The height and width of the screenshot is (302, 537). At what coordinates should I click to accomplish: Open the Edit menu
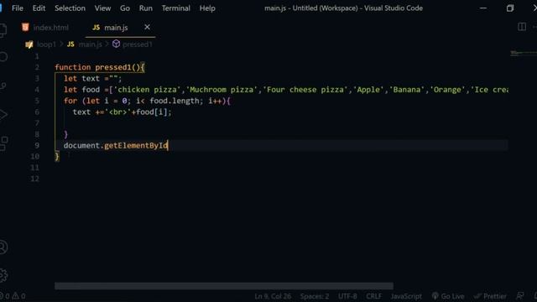pos(39,8)
